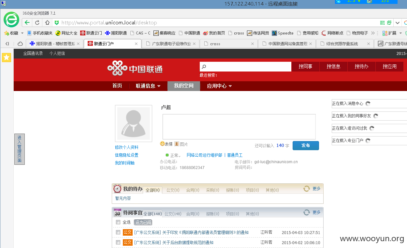Screen dimensions: 407x248
Task: Open 全国通讯录 link
Action: click(33, 53)
